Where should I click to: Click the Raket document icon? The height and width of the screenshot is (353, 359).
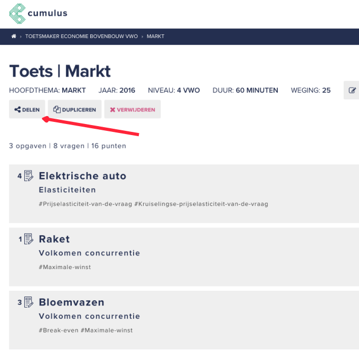coord(29,239)
